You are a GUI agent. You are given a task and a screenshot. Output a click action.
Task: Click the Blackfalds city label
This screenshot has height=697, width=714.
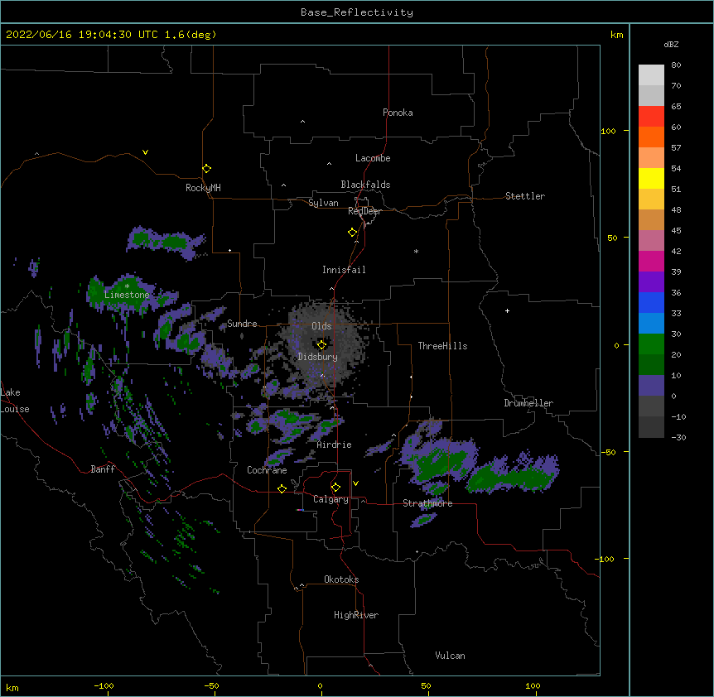click(365, 185)
